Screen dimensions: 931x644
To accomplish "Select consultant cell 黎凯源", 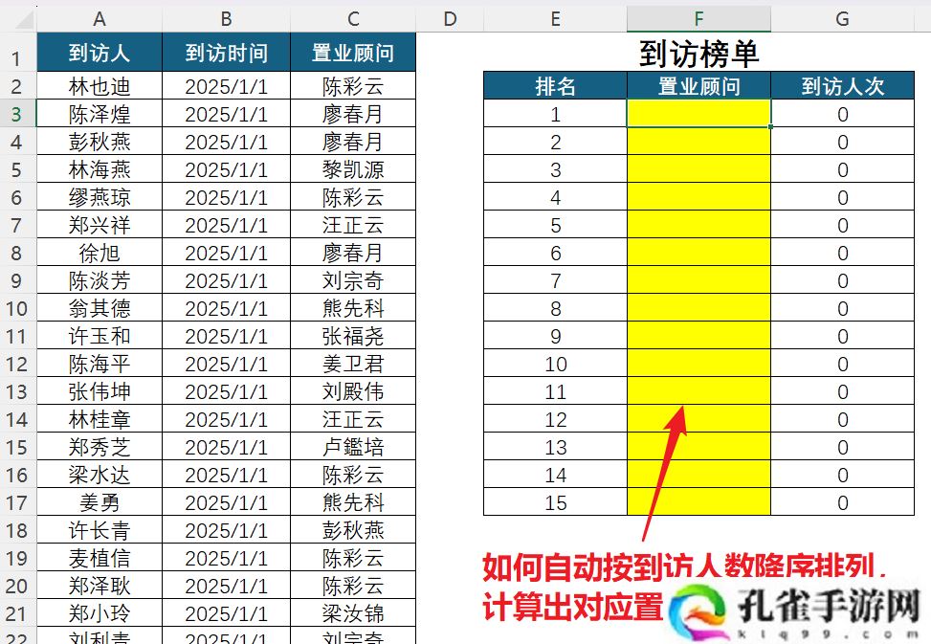I will 353,169.
